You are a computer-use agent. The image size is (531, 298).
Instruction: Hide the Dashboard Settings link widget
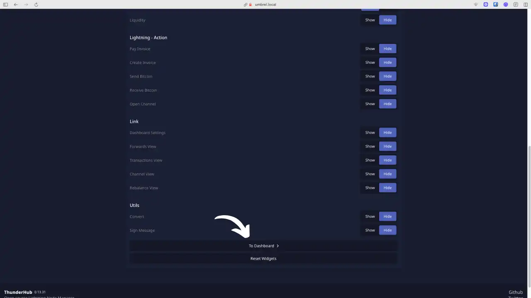tap(387, 132)
